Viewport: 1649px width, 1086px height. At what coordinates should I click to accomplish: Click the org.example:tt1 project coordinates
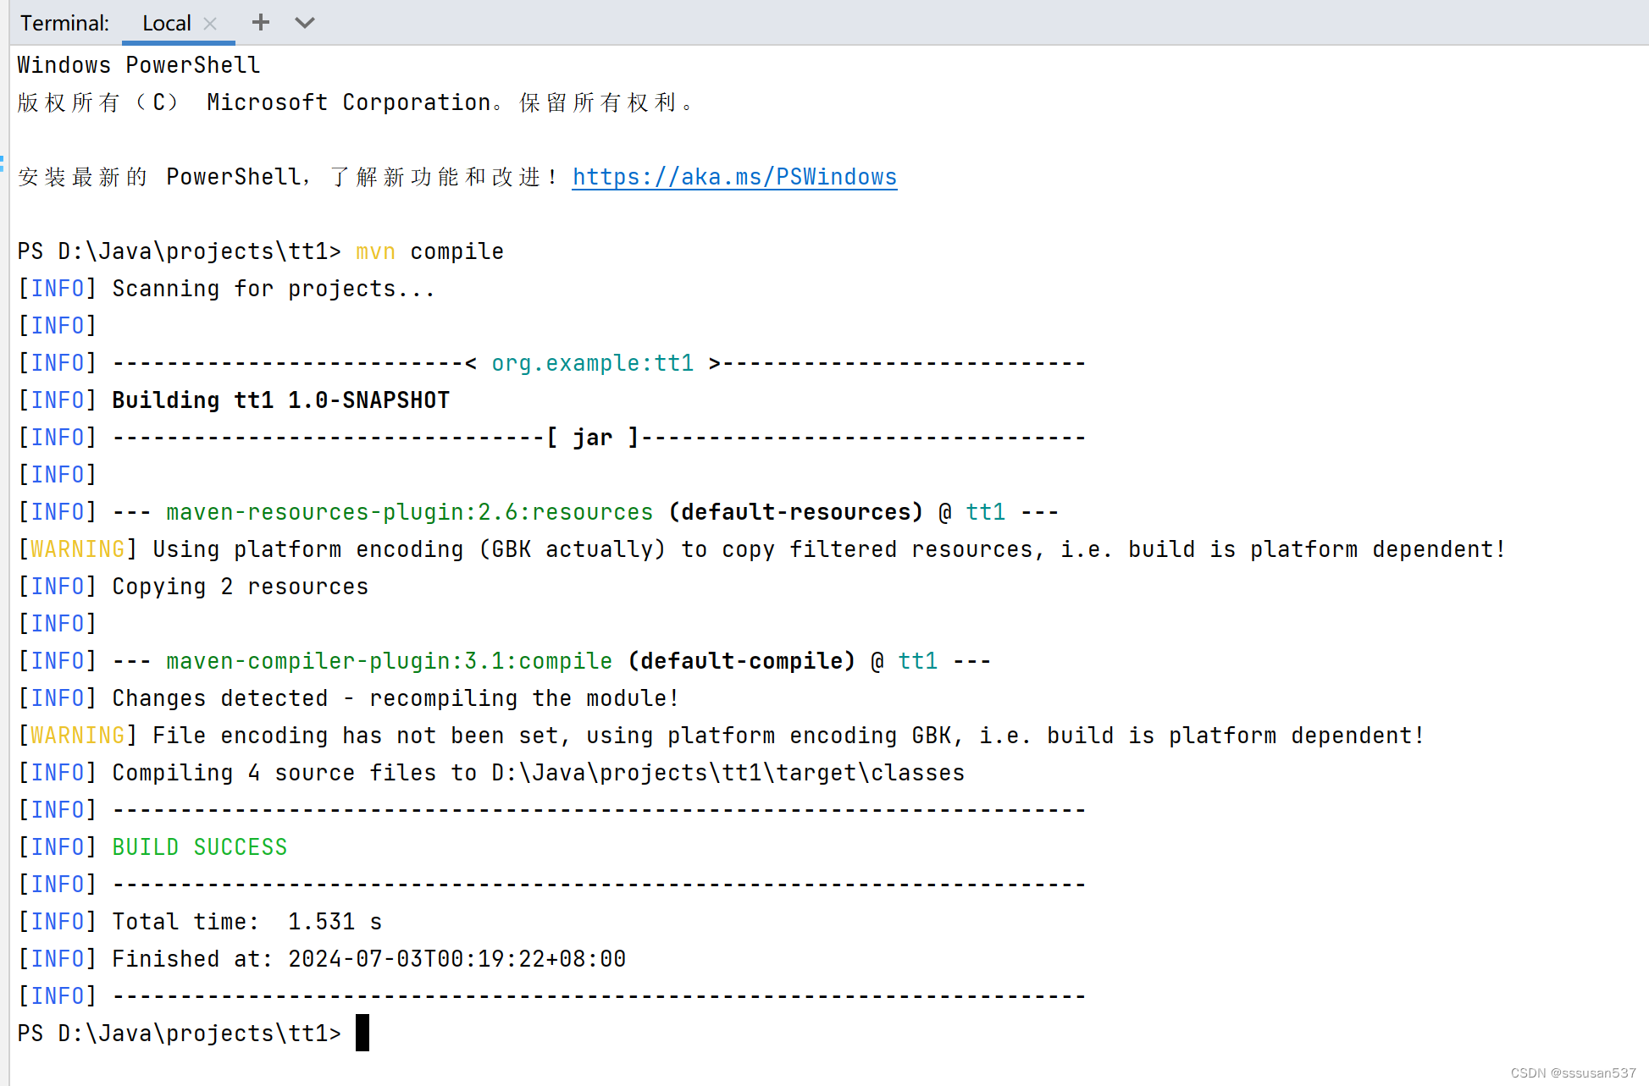click(593, 362)
